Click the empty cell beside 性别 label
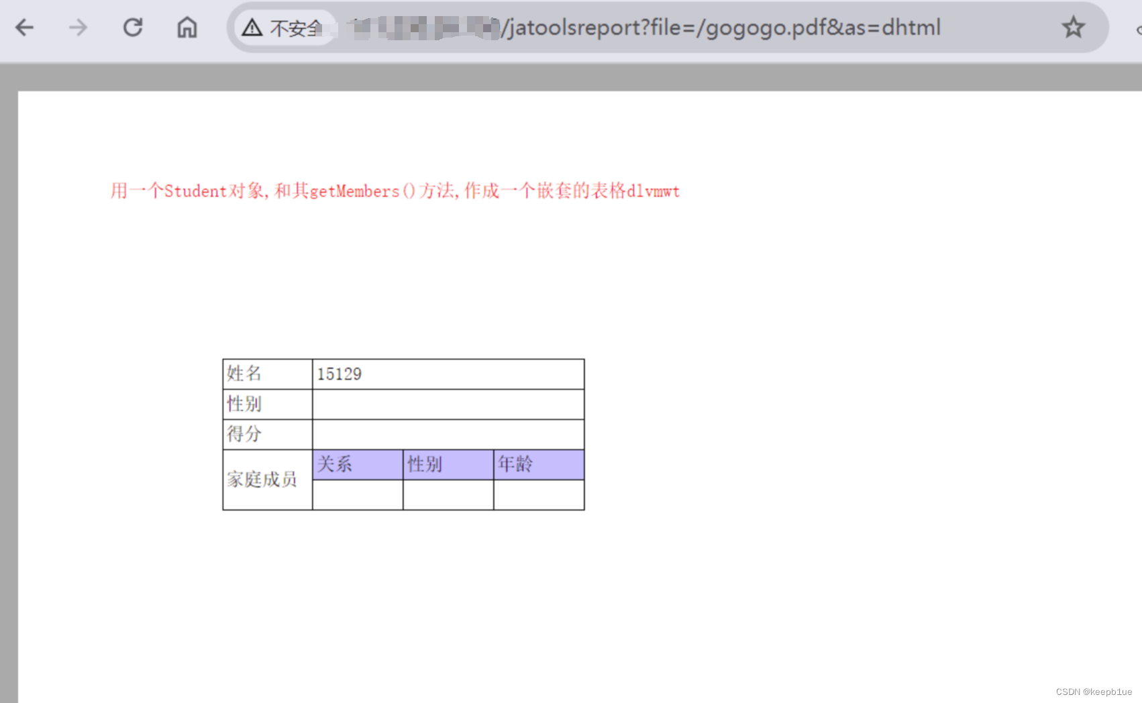 click(x=448, y=404)
